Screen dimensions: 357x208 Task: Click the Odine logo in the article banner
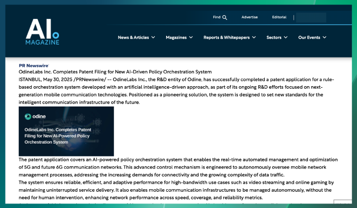[36, 116]
